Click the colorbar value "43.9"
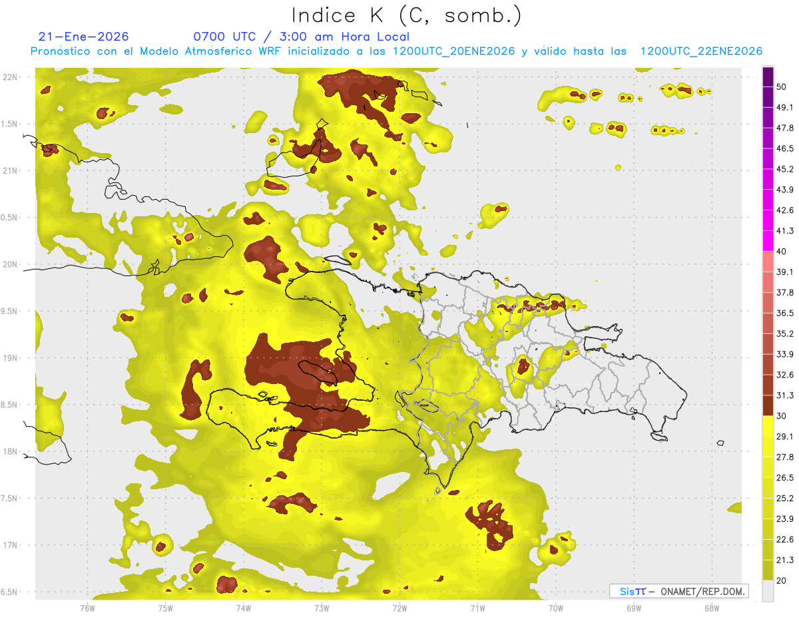The image size is (799, 617). (786, 190)
